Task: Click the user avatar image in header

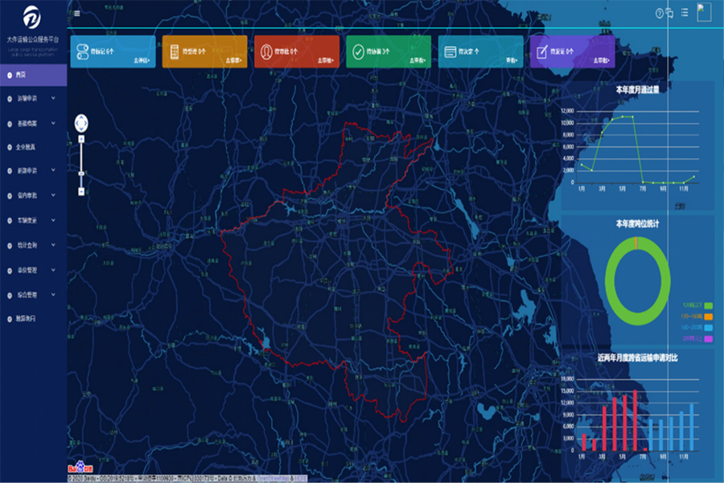Action: 704,12
